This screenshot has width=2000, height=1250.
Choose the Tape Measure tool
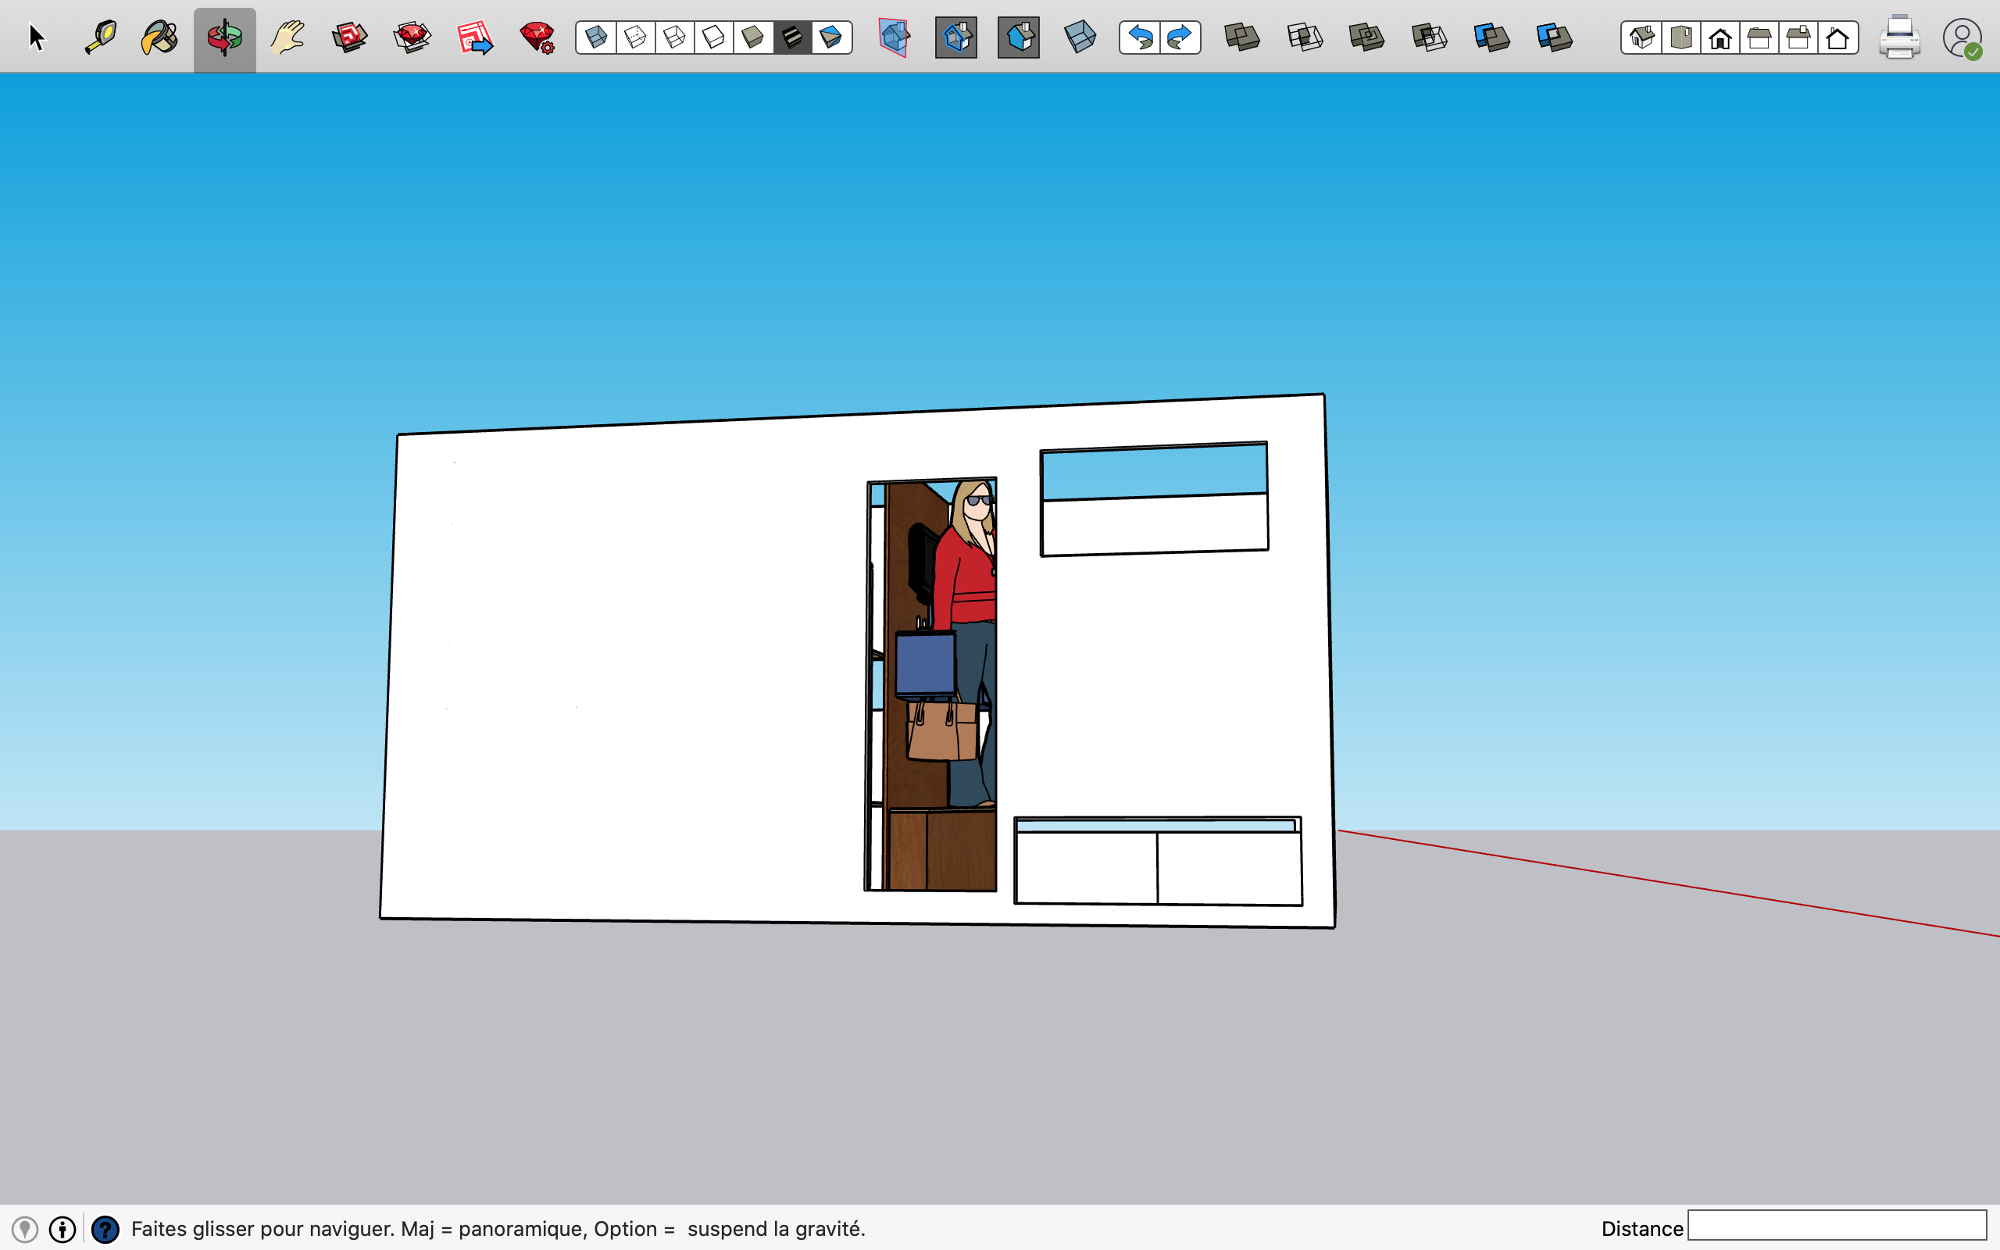pyautogui.click(x=100, y=37)
